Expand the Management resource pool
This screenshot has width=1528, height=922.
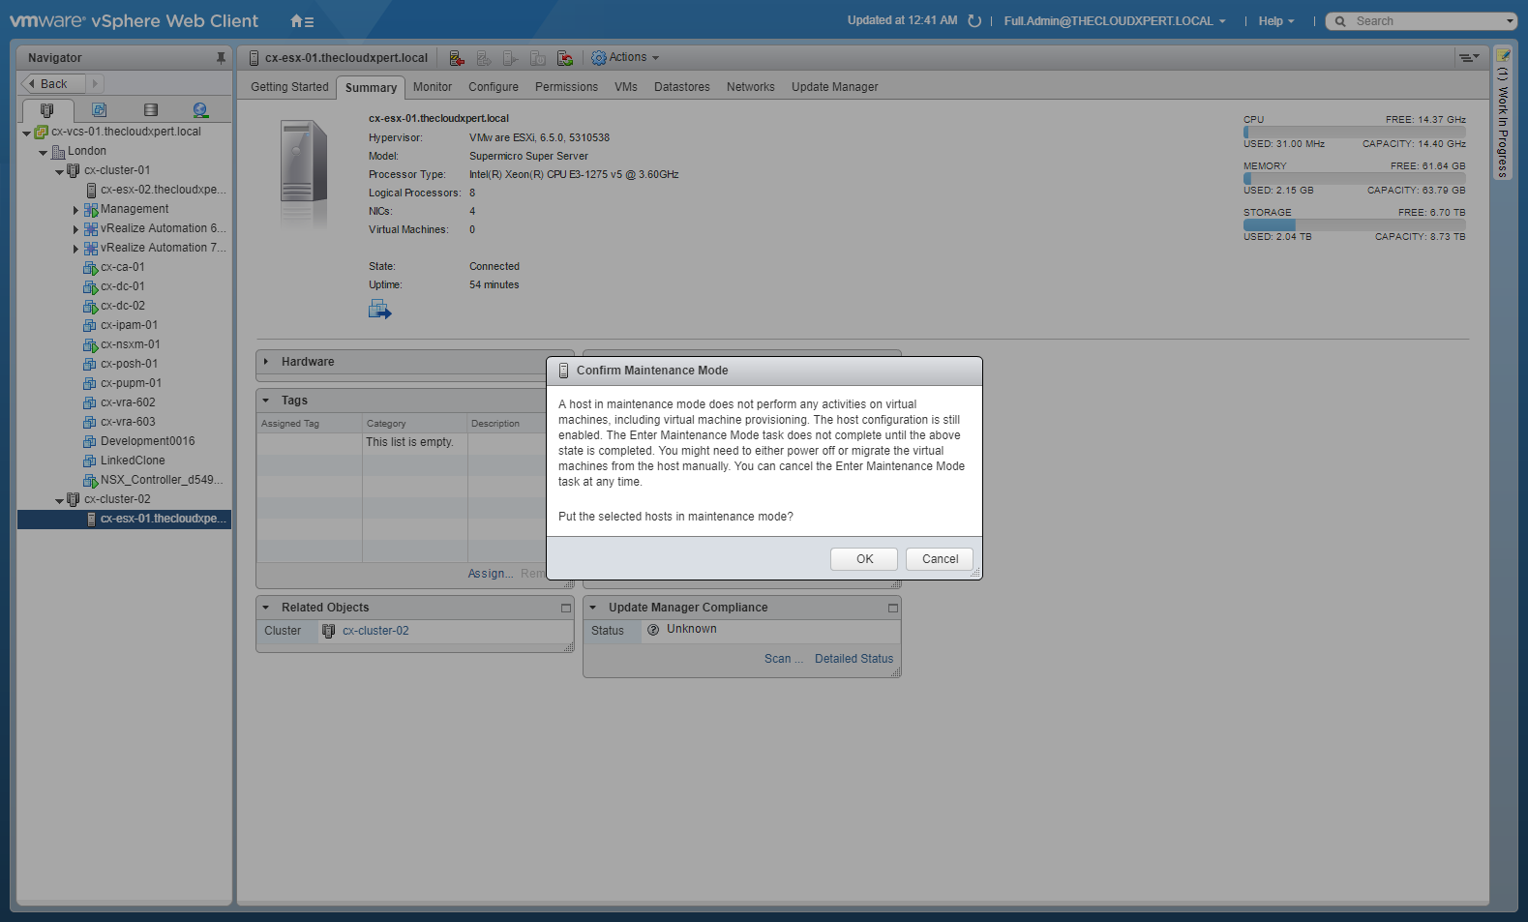[x=75, y=210]
